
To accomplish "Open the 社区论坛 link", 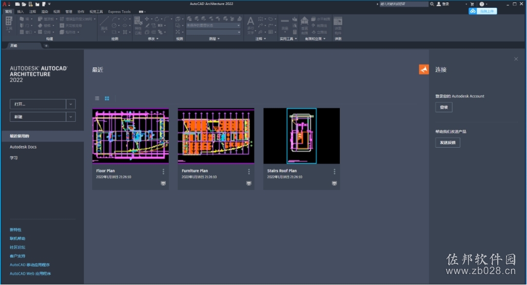I will pos(18,247).
